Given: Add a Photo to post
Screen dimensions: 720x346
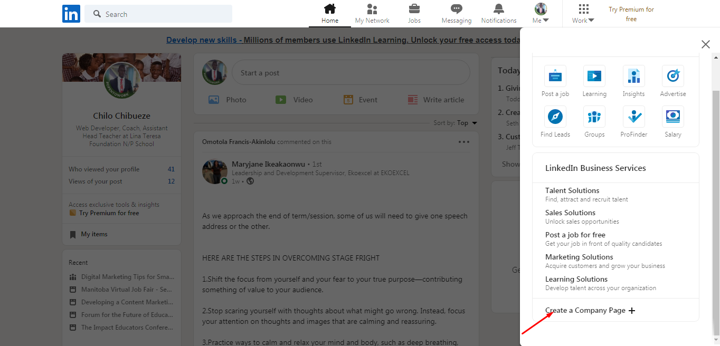Looking at the screenshot, I should 228,100.
